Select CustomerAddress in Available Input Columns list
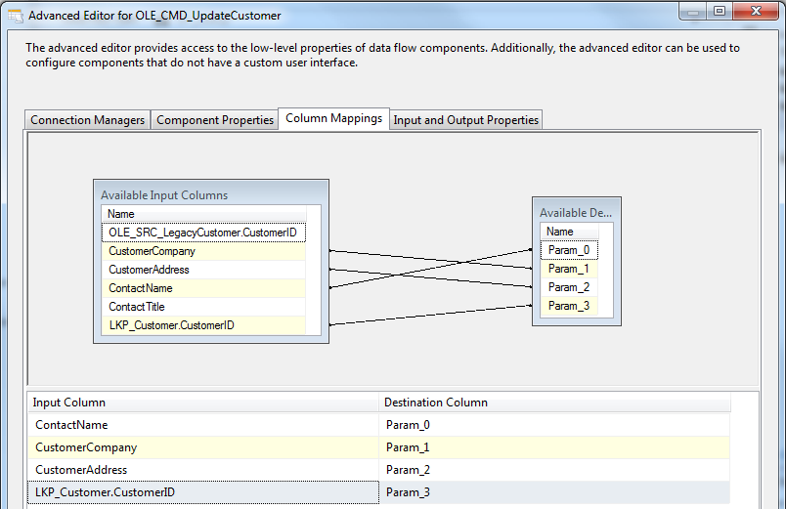Viewport: 786px width, 509px height. point(203,270)
